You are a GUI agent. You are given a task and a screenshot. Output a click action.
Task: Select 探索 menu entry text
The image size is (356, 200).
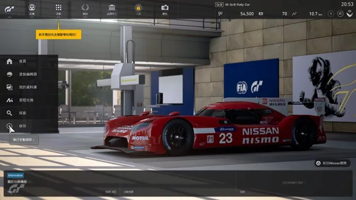coord(22,113)
